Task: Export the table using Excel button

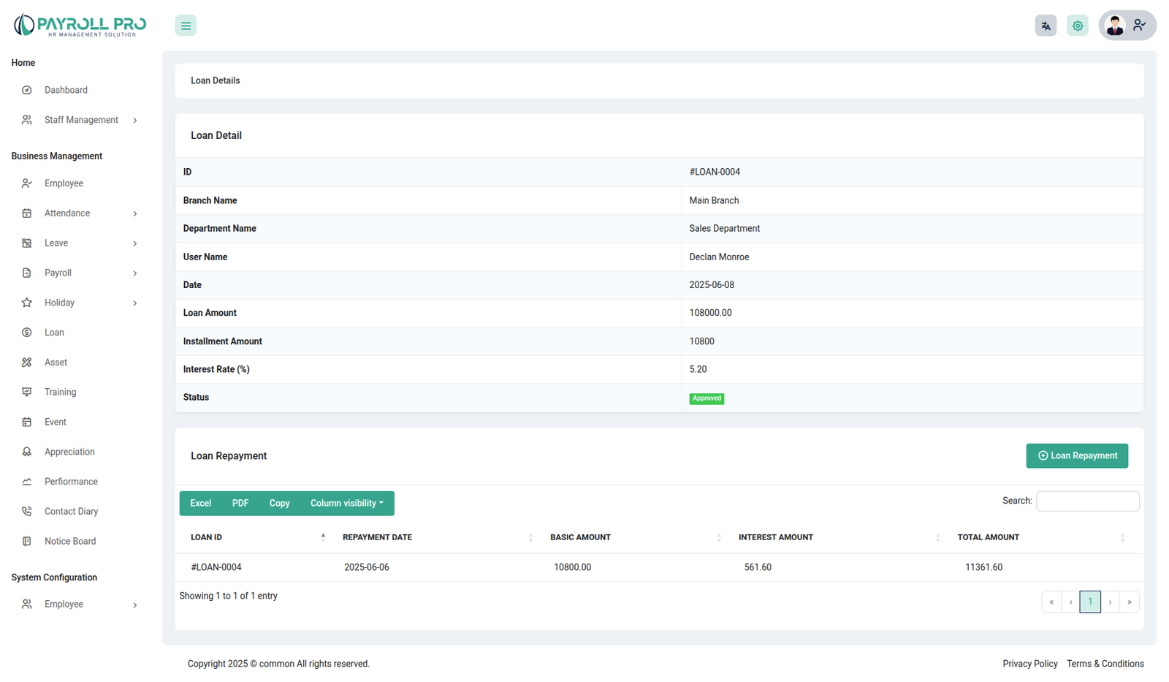Action: click(x=200, y=504)
